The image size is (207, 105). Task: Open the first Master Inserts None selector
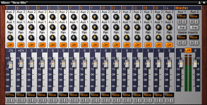(182, 37)
